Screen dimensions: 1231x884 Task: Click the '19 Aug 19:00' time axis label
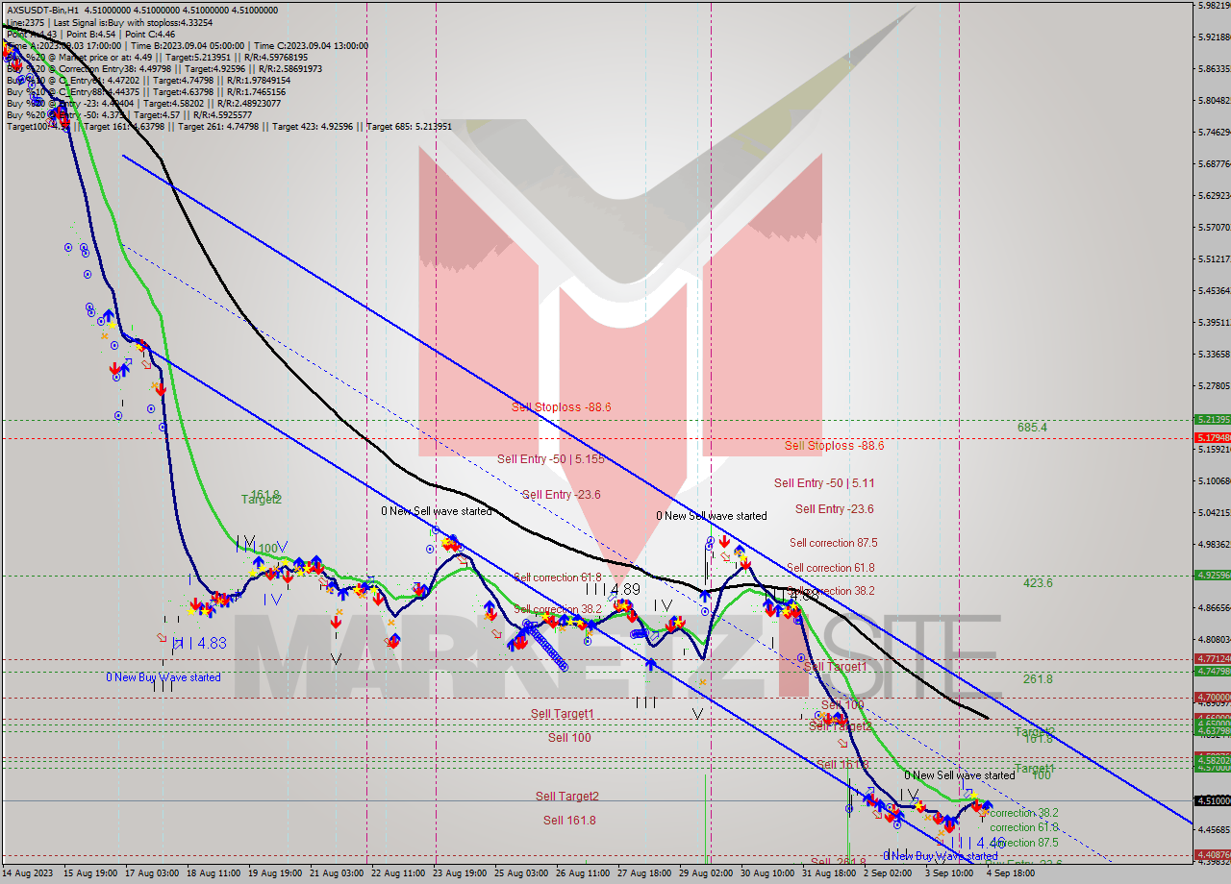[273, 873]
